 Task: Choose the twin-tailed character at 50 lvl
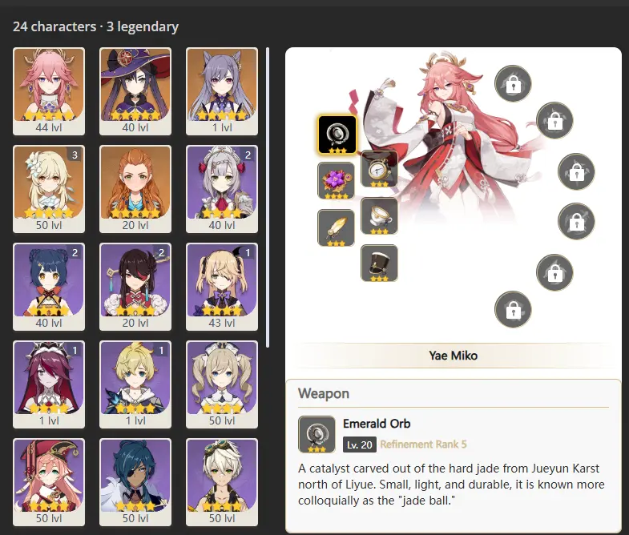(x=222, y=384)
